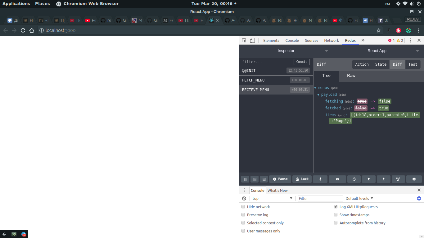Collapse the menus tree node

(x=315, y=88)
